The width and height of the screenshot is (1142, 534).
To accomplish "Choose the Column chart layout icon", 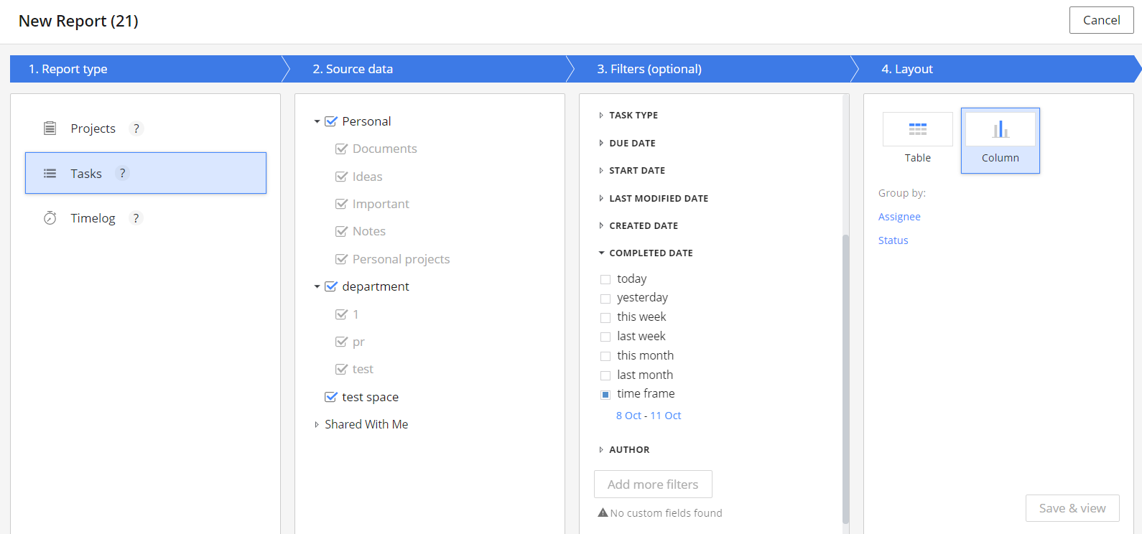I will (x=1000, y=130).
